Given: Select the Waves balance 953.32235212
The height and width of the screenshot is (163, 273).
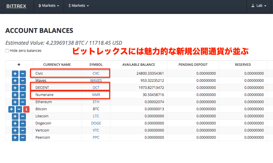Looking at the screenshot, I should tap(152, 80).
